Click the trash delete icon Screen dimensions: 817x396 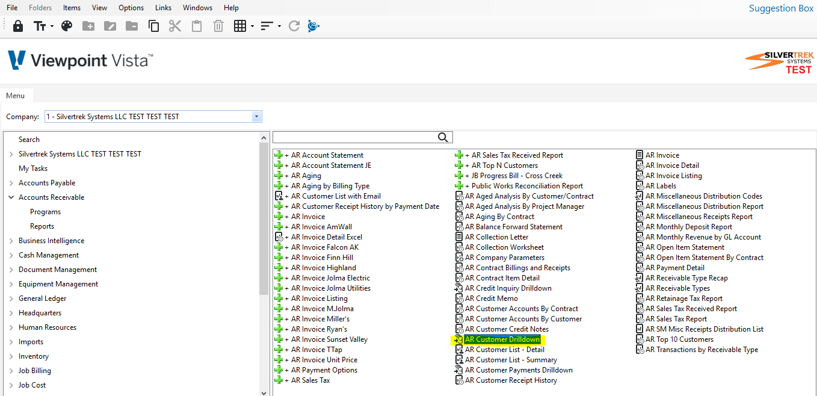coord(218,26)
